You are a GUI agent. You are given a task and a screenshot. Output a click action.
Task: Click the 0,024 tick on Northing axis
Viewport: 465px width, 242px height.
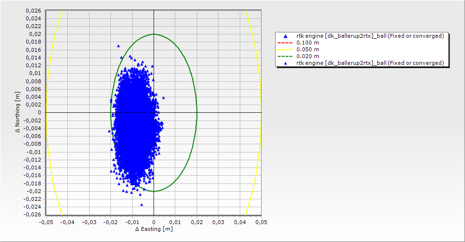click(x=33, y=18)
